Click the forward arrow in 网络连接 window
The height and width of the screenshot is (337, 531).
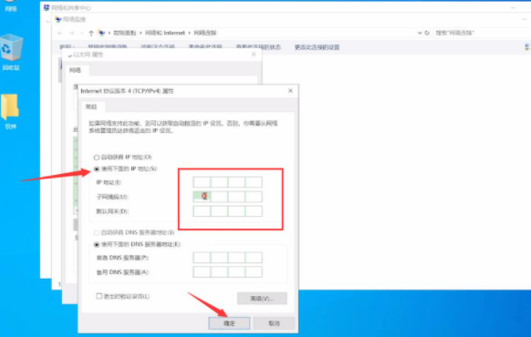(72, 33)
